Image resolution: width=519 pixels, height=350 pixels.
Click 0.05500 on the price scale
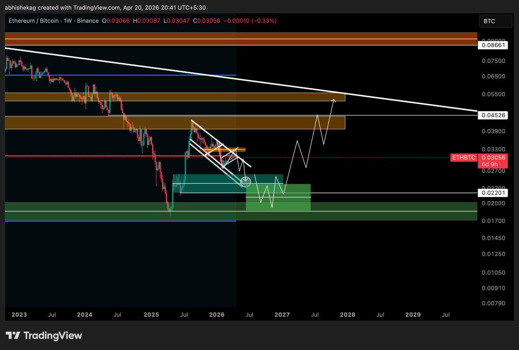(x=494, y=94)
